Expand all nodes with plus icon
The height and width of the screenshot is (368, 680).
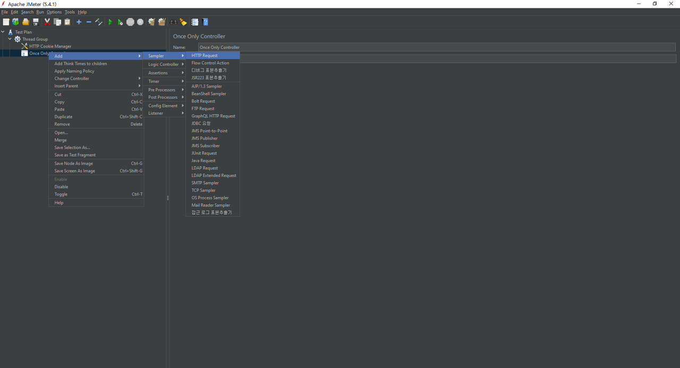click(79, 22)
